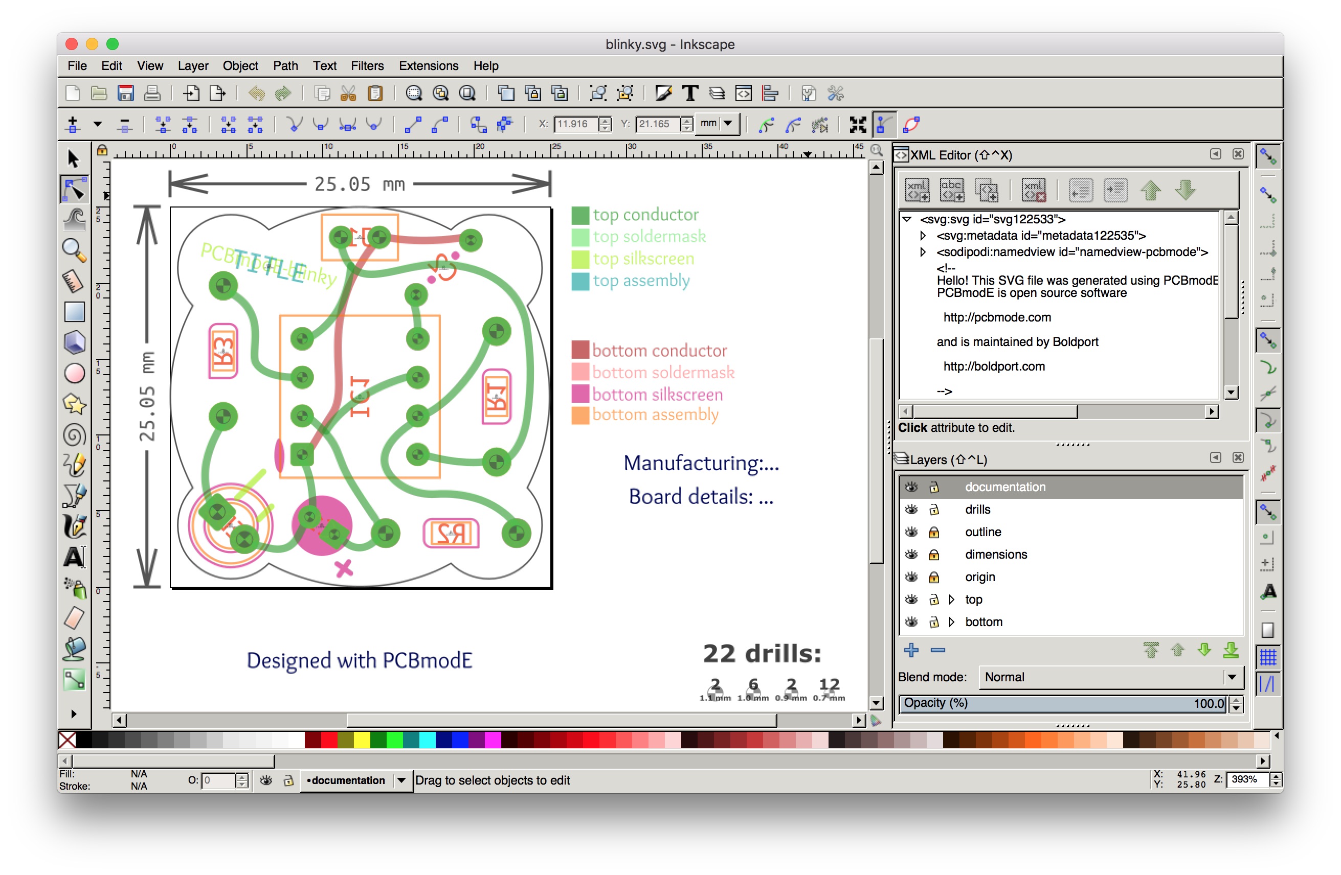
Task: Open the Layer menu
Action: coord(193,66)
